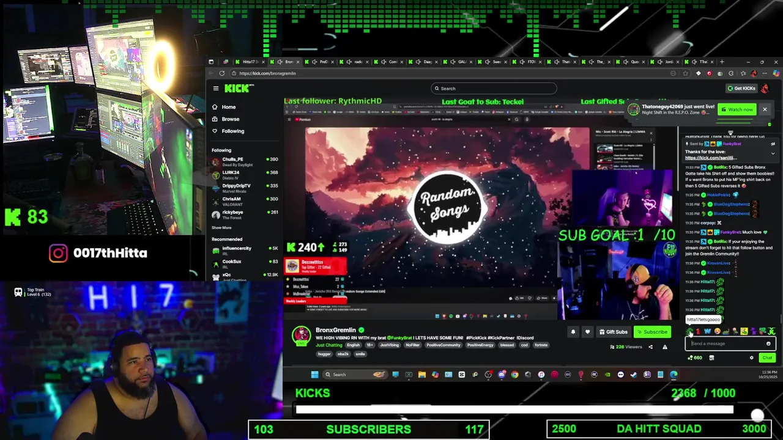Expand following list with Show More
The image size is (783, 440).
pyautogui.click(x=221, y=227)
